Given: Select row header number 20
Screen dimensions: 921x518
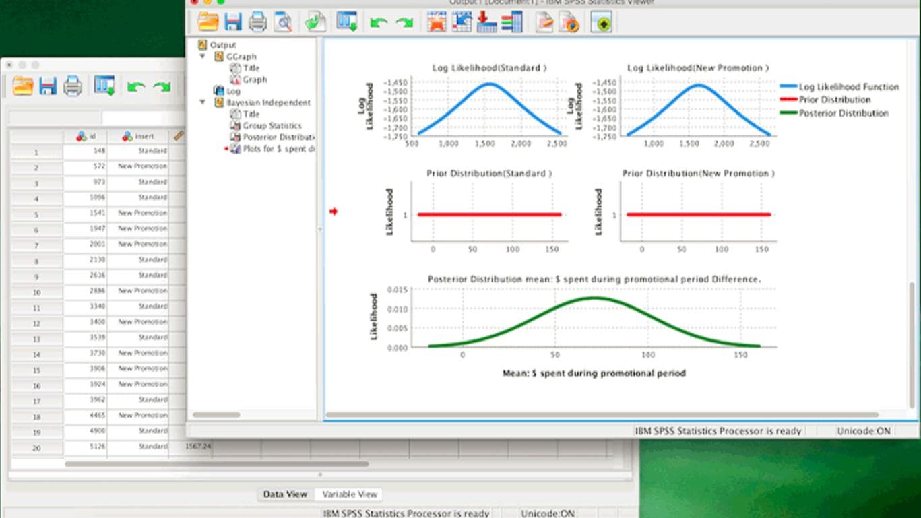Looking at the screenshot, I should [x=36, y=447].
